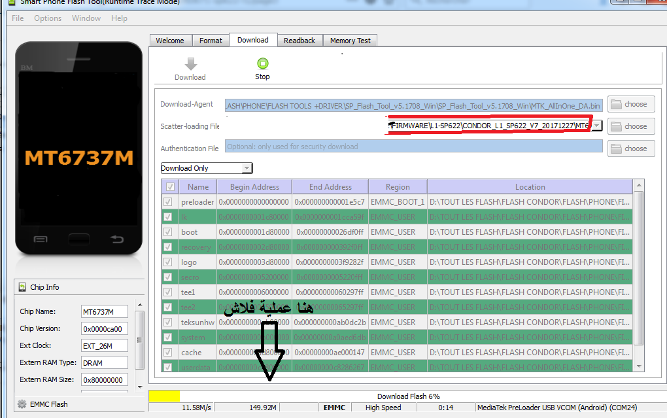Click the Chip Info panel icon

click(22, 287)
